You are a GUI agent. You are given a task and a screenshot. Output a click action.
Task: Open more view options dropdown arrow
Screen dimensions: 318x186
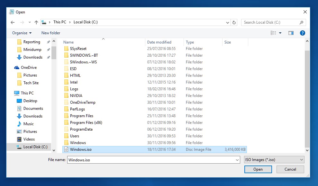pos(280,33)
